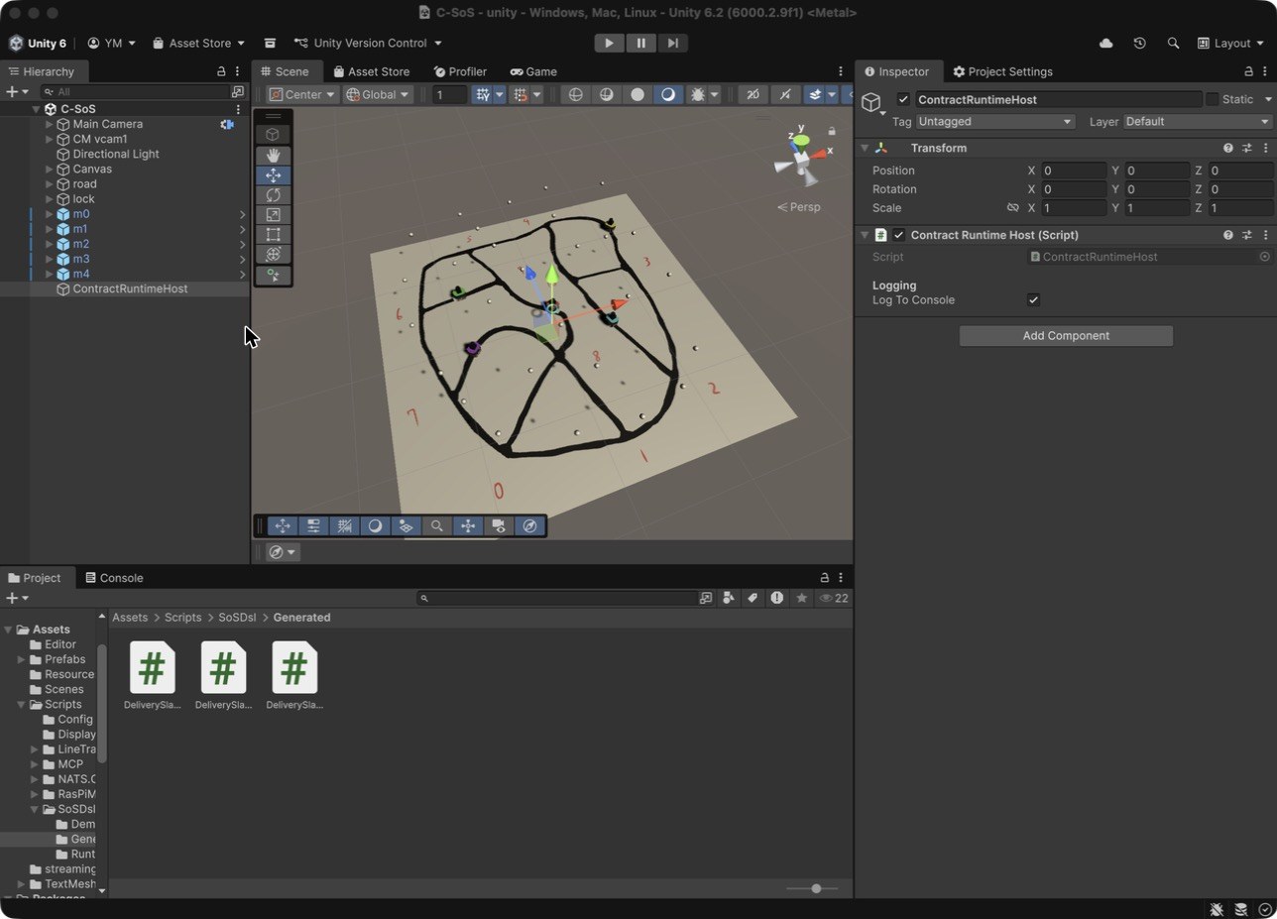Switch to the Game tab
Image resolution: width=1277 pixels, height=919 pixels.
click(533, 71)
